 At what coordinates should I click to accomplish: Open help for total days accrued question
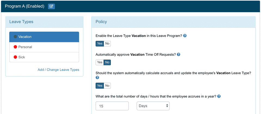tap(219, 96)
